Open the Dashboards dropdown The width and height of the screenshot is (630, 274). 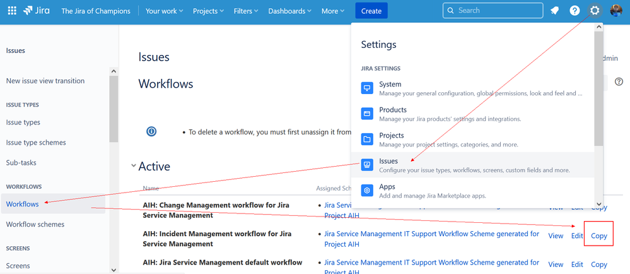pos(289,11)
